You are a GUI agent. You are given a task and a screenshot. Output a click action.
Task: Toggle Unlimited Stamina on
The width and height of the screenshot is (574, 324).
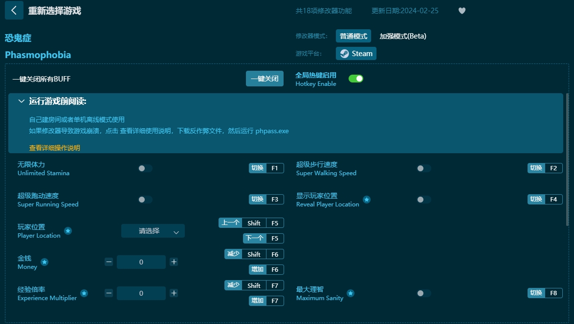(x=145, y=168)
